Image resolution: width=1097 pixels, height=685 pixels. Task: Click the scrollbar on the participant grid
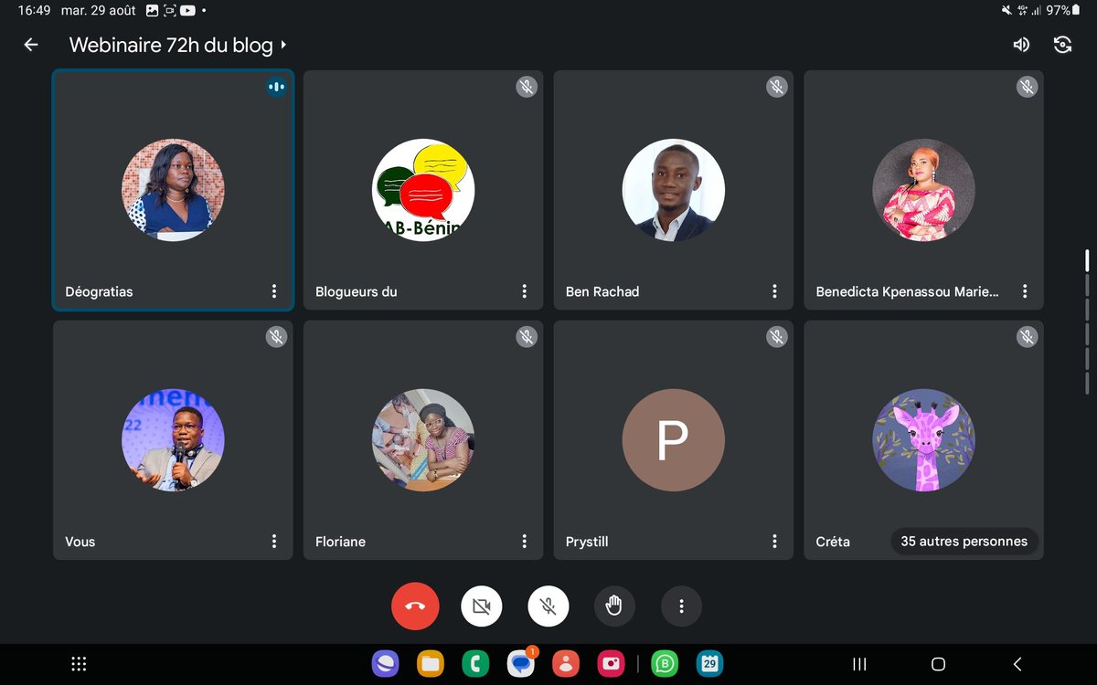point(1087,321)
